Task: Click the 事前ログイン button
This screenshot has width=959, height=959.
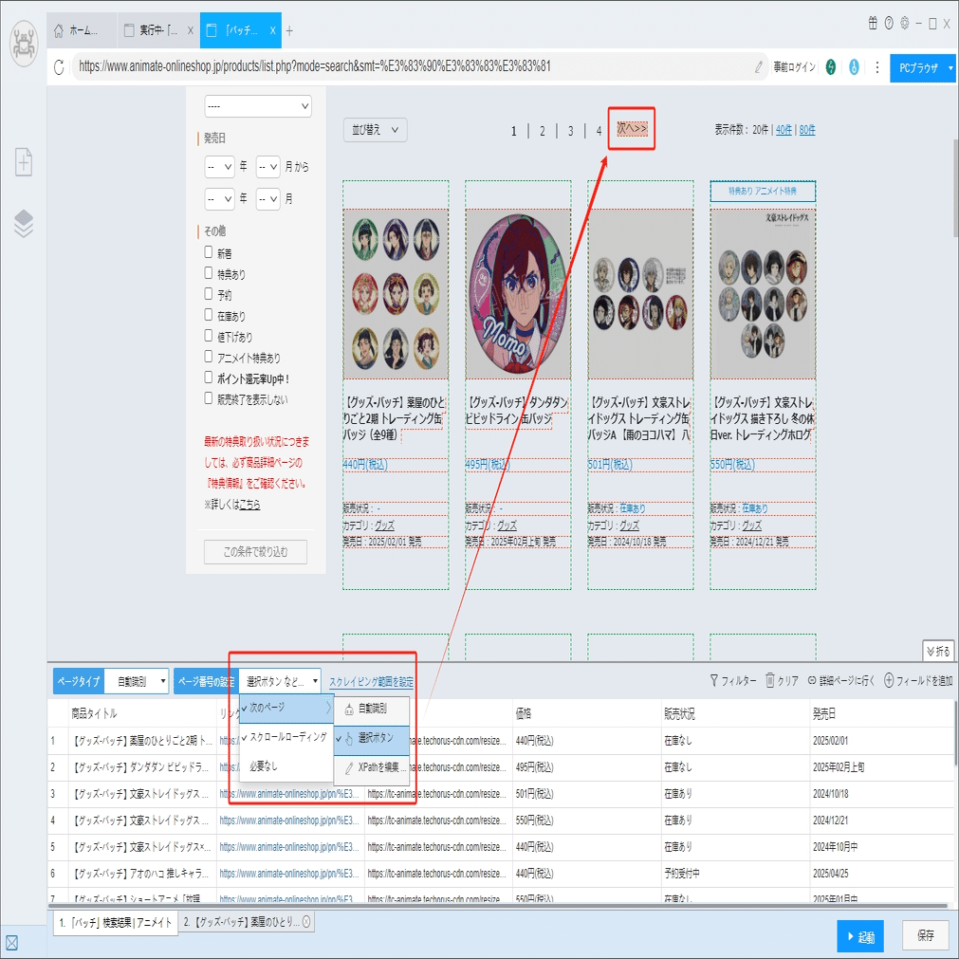Action: (x=794, y=67)
